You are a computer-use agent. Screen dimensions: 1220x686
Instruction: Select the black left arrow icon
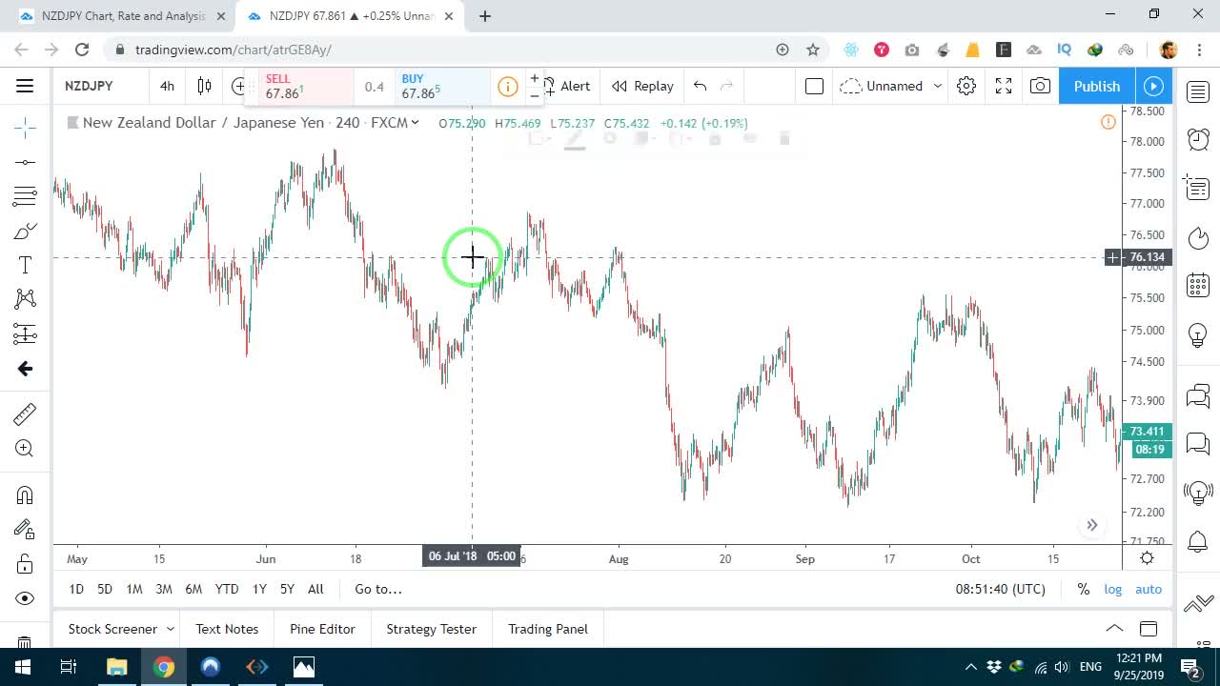tap(25, 369)
